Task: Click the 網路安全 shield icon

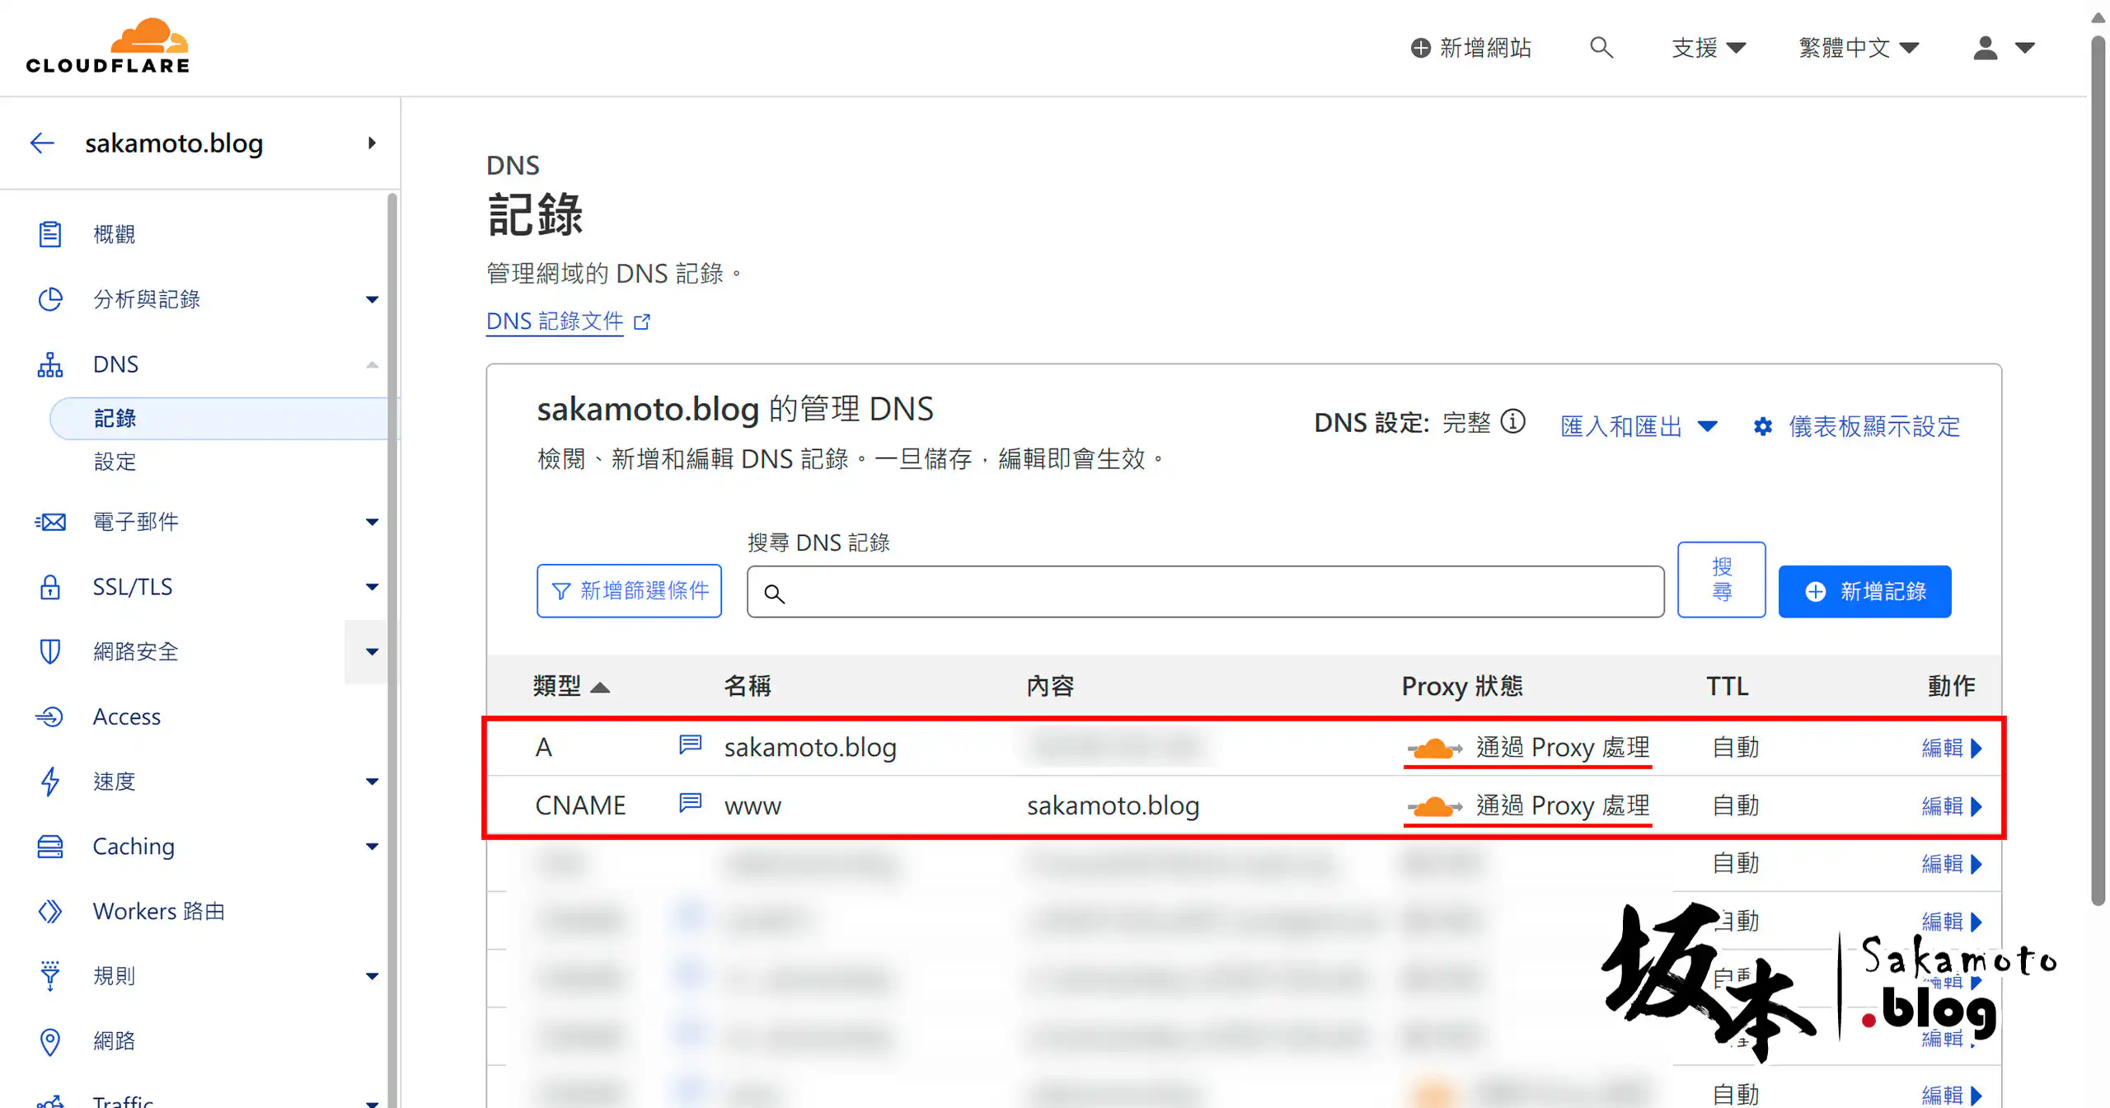Action: tap(50, 651)
